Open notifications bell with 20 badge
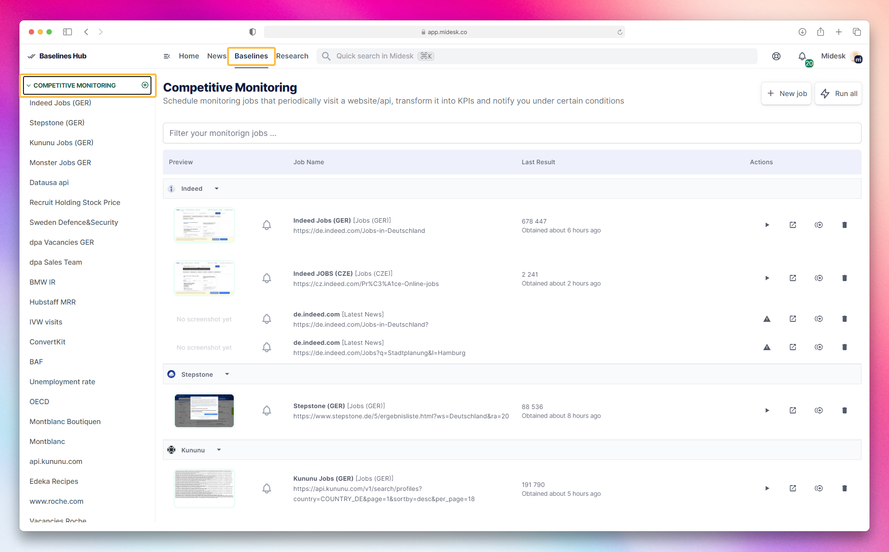This screenshot has height=552, width=889. point(803,57)
